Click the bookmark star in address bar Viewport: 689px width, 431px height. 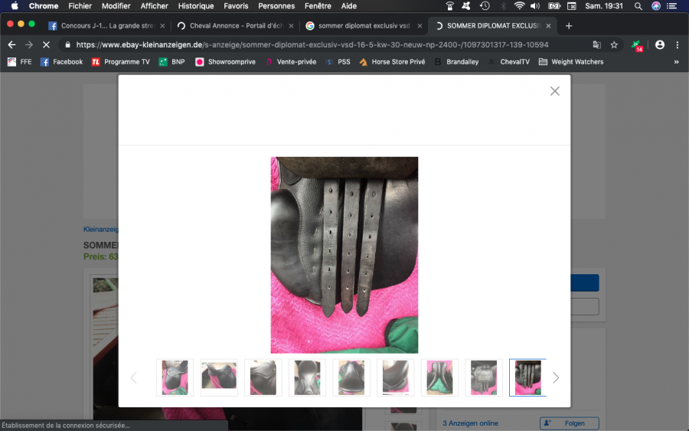click(x=614, y=45)
